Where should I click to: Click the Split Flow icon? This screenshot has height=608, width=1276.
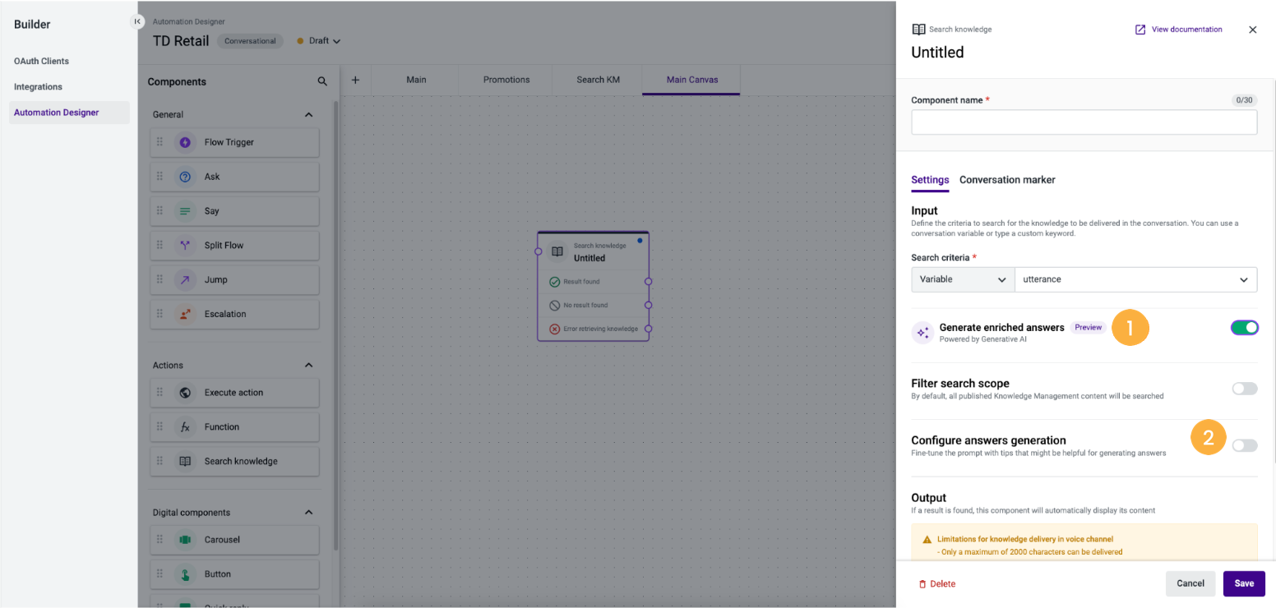point(185,245)
